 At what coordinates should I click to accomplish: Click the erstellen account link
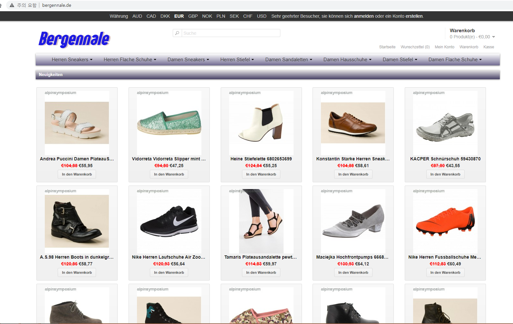[414, 16]
